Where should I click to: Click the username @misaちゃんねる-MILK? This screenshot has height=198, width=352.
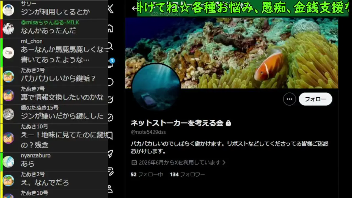50,22
